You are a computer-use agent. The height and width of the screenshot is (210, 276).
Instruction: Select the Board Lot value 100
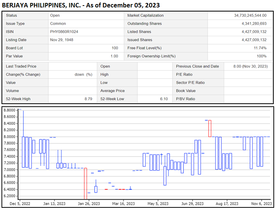click(x=115, y=48)
